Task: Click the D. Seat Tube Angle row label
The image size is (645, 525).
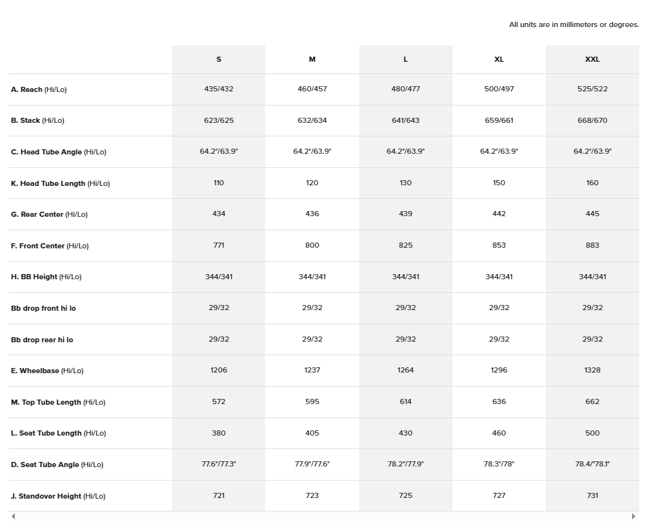Action: click(57, 465)
